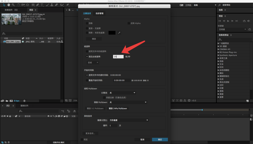Select the Puppet Pin tool
Screen dimensions: 253x144
coord(67,5)
